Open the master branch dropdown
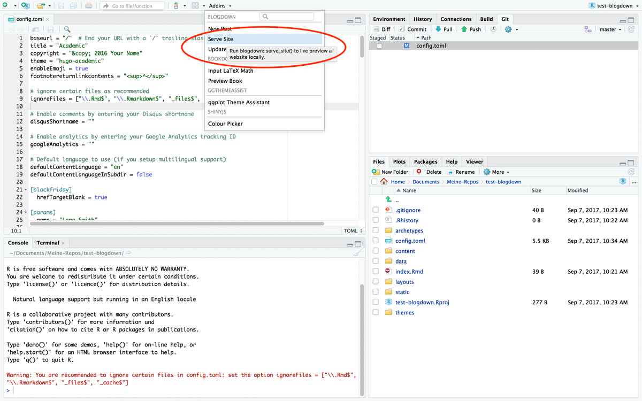Screen dimensions: 642x401 (610, 29)
